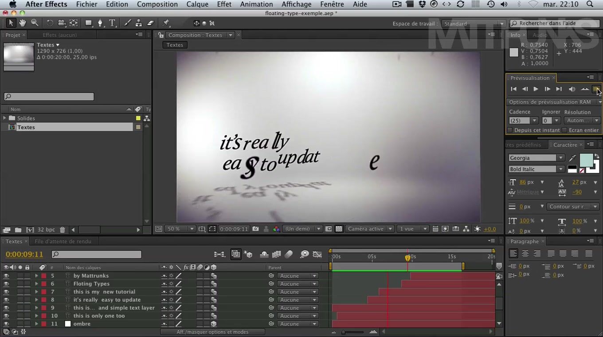The image size is (603, 337).
Task: Open the 50% magnification dropdown
Action: coord(192,229)
